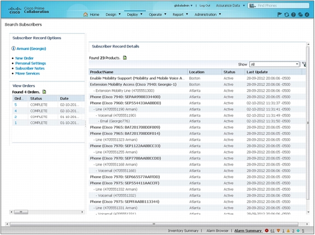Open the Deploy menu
The width and height of the screenshot is (315, 235).
point(135,14)
